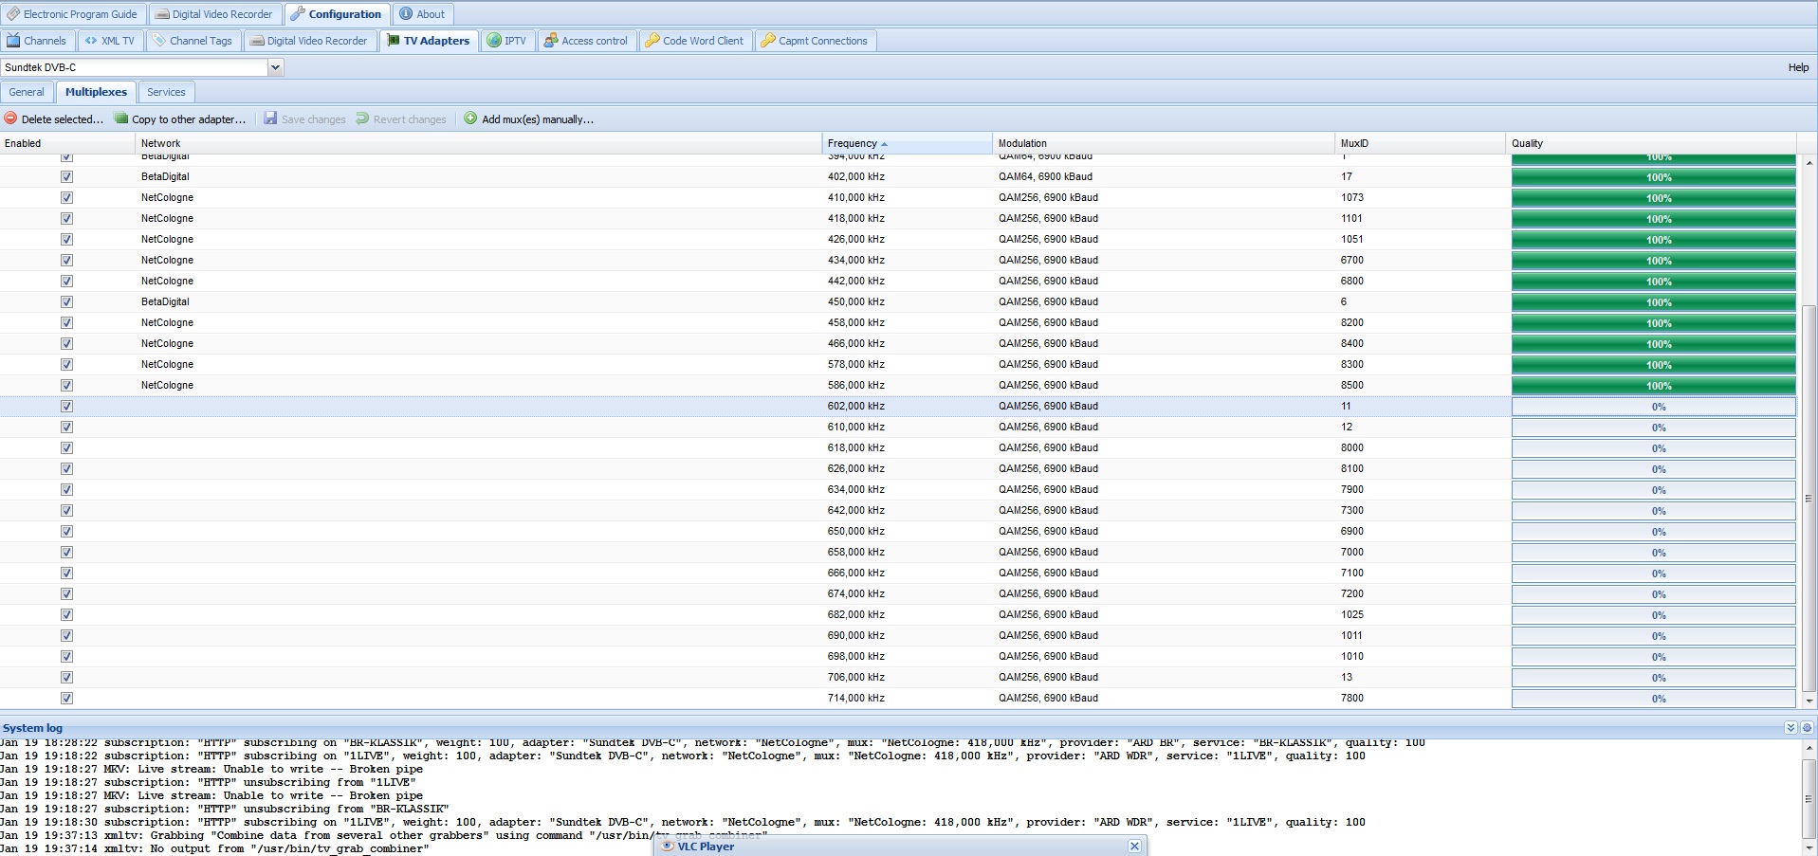Click the multiplex list vertical scrollbar
The height and width of the screenshot is (856, 1818).
[1809, 498]
